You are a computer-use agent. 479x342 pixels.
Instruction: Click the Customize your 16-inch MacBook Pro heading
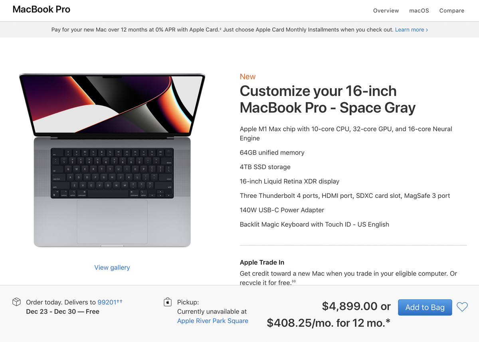click(327, 99)
